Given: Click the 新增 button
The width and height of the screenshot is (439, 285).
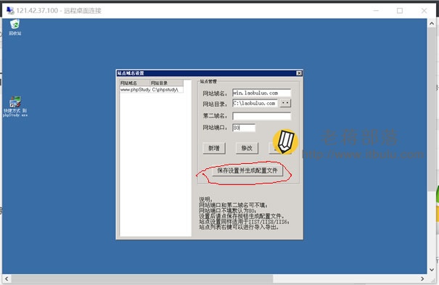Looking at the screenshot, I should point(214,148).
